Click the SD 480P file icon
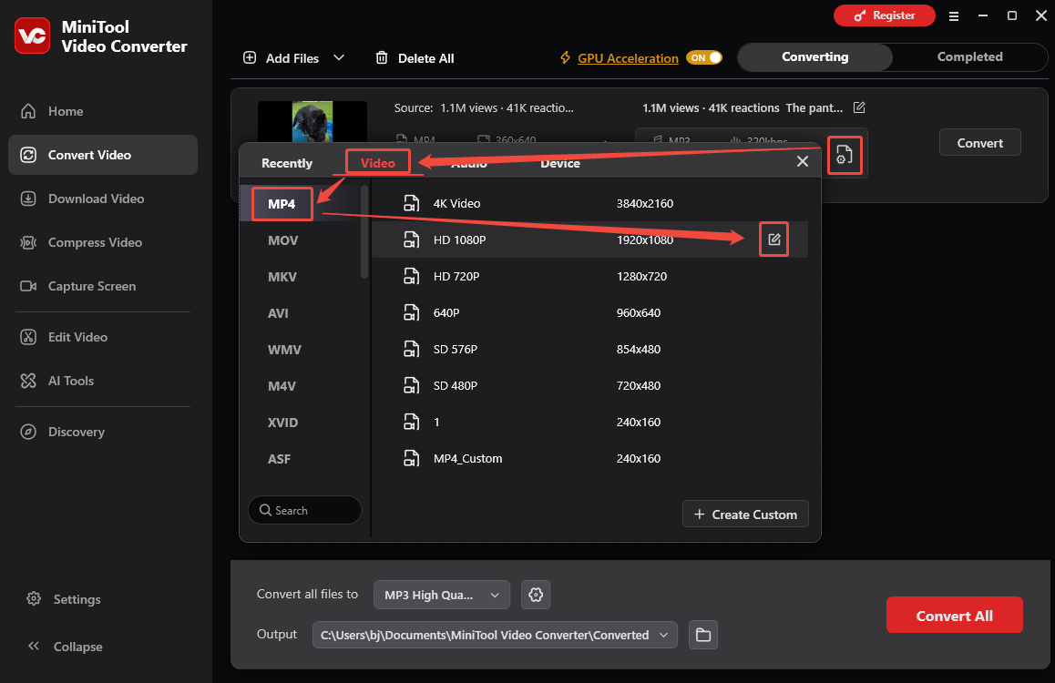This screenshot has height=683, width=1055. (411, 385)
